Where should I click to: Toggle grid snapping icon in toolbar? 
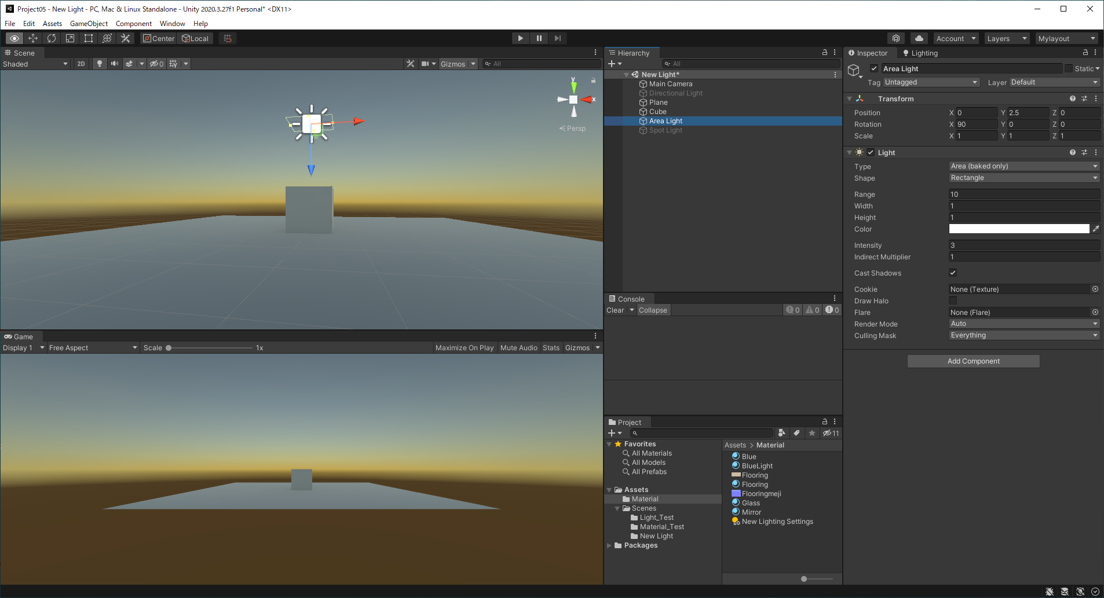coord(228,38)
